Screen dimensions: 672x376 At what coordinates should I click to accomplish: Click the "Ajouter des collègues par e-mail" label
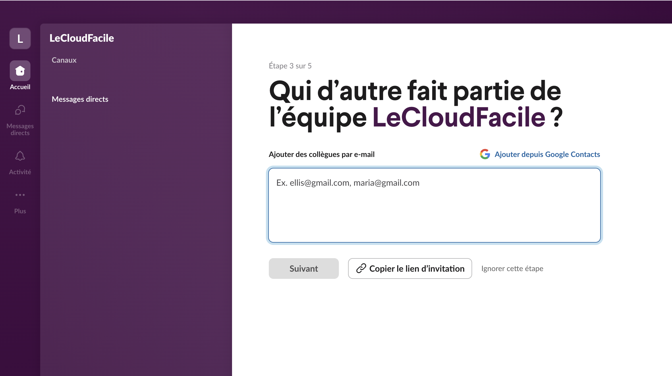[x=321, y=154]
